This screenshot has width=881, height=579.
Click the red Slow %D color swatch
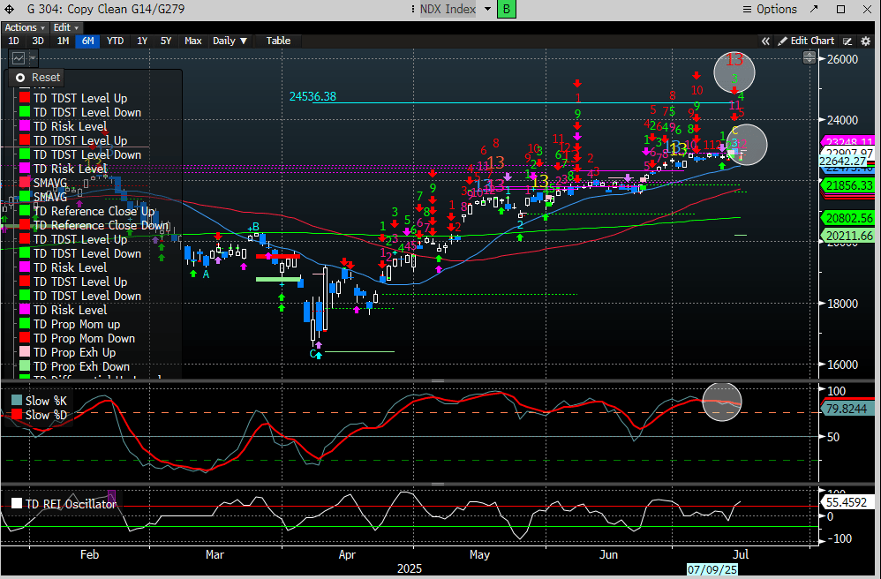coord(17,415)
